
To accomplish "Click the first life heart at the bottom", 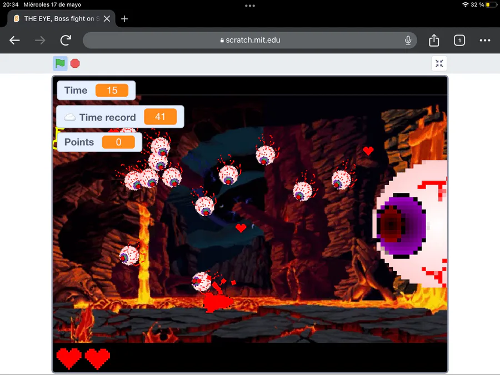I will [x=69, y=358].
